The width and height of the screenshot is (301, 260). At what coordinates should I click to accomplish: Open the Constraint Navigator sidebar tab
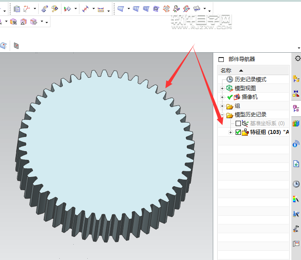point(296,93)
